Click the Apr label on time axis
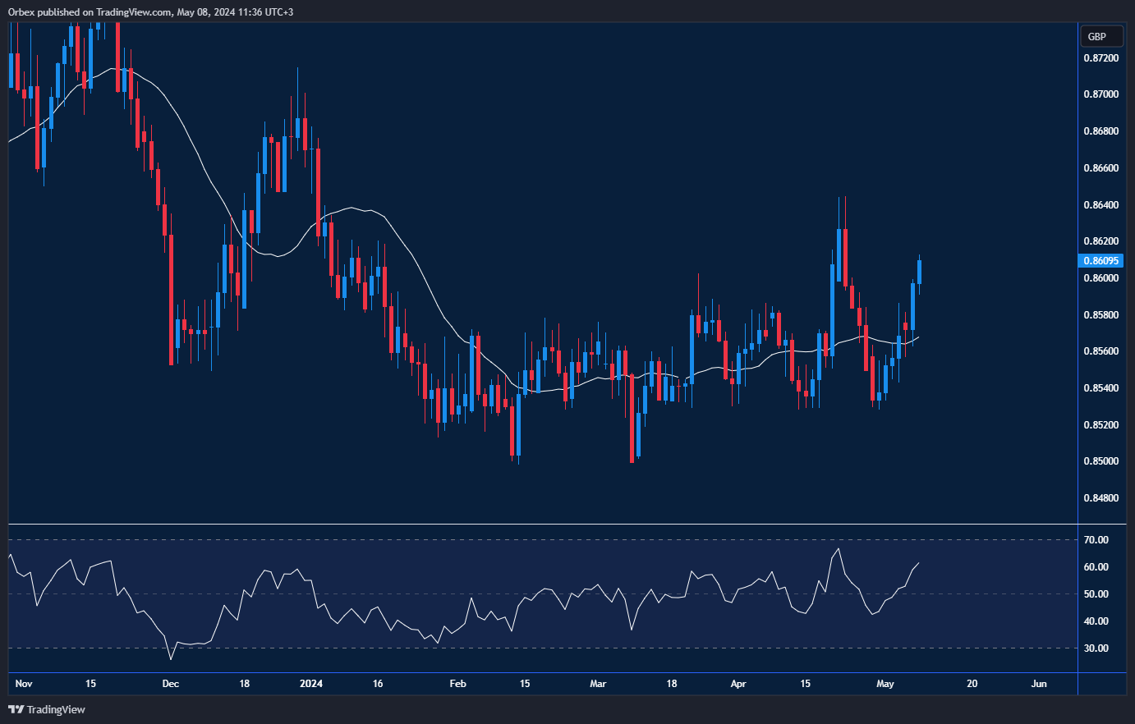 click(x=738, y=684)
